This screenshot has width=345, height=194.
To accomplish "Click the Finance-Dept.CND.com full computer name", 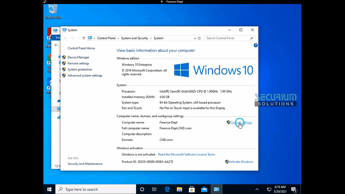I will 175,128.
